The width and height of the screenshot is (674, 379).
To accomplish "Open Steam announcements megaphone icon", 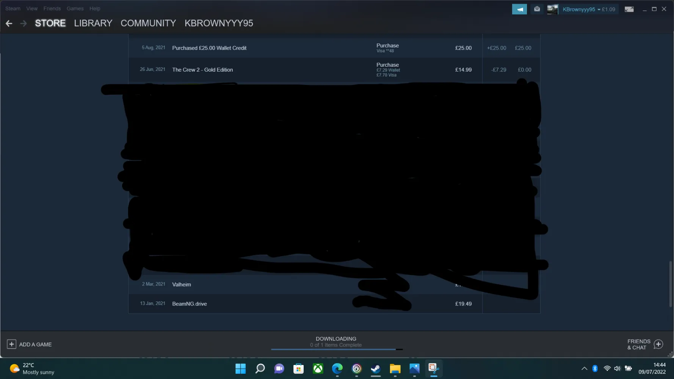I will (x=519, y=9).
